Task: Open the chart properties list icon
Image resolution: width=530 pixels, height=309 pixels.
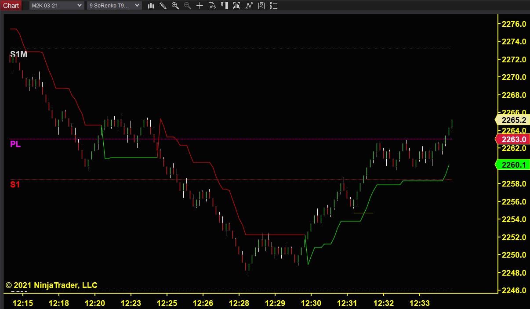Action: tap(274, 5)
